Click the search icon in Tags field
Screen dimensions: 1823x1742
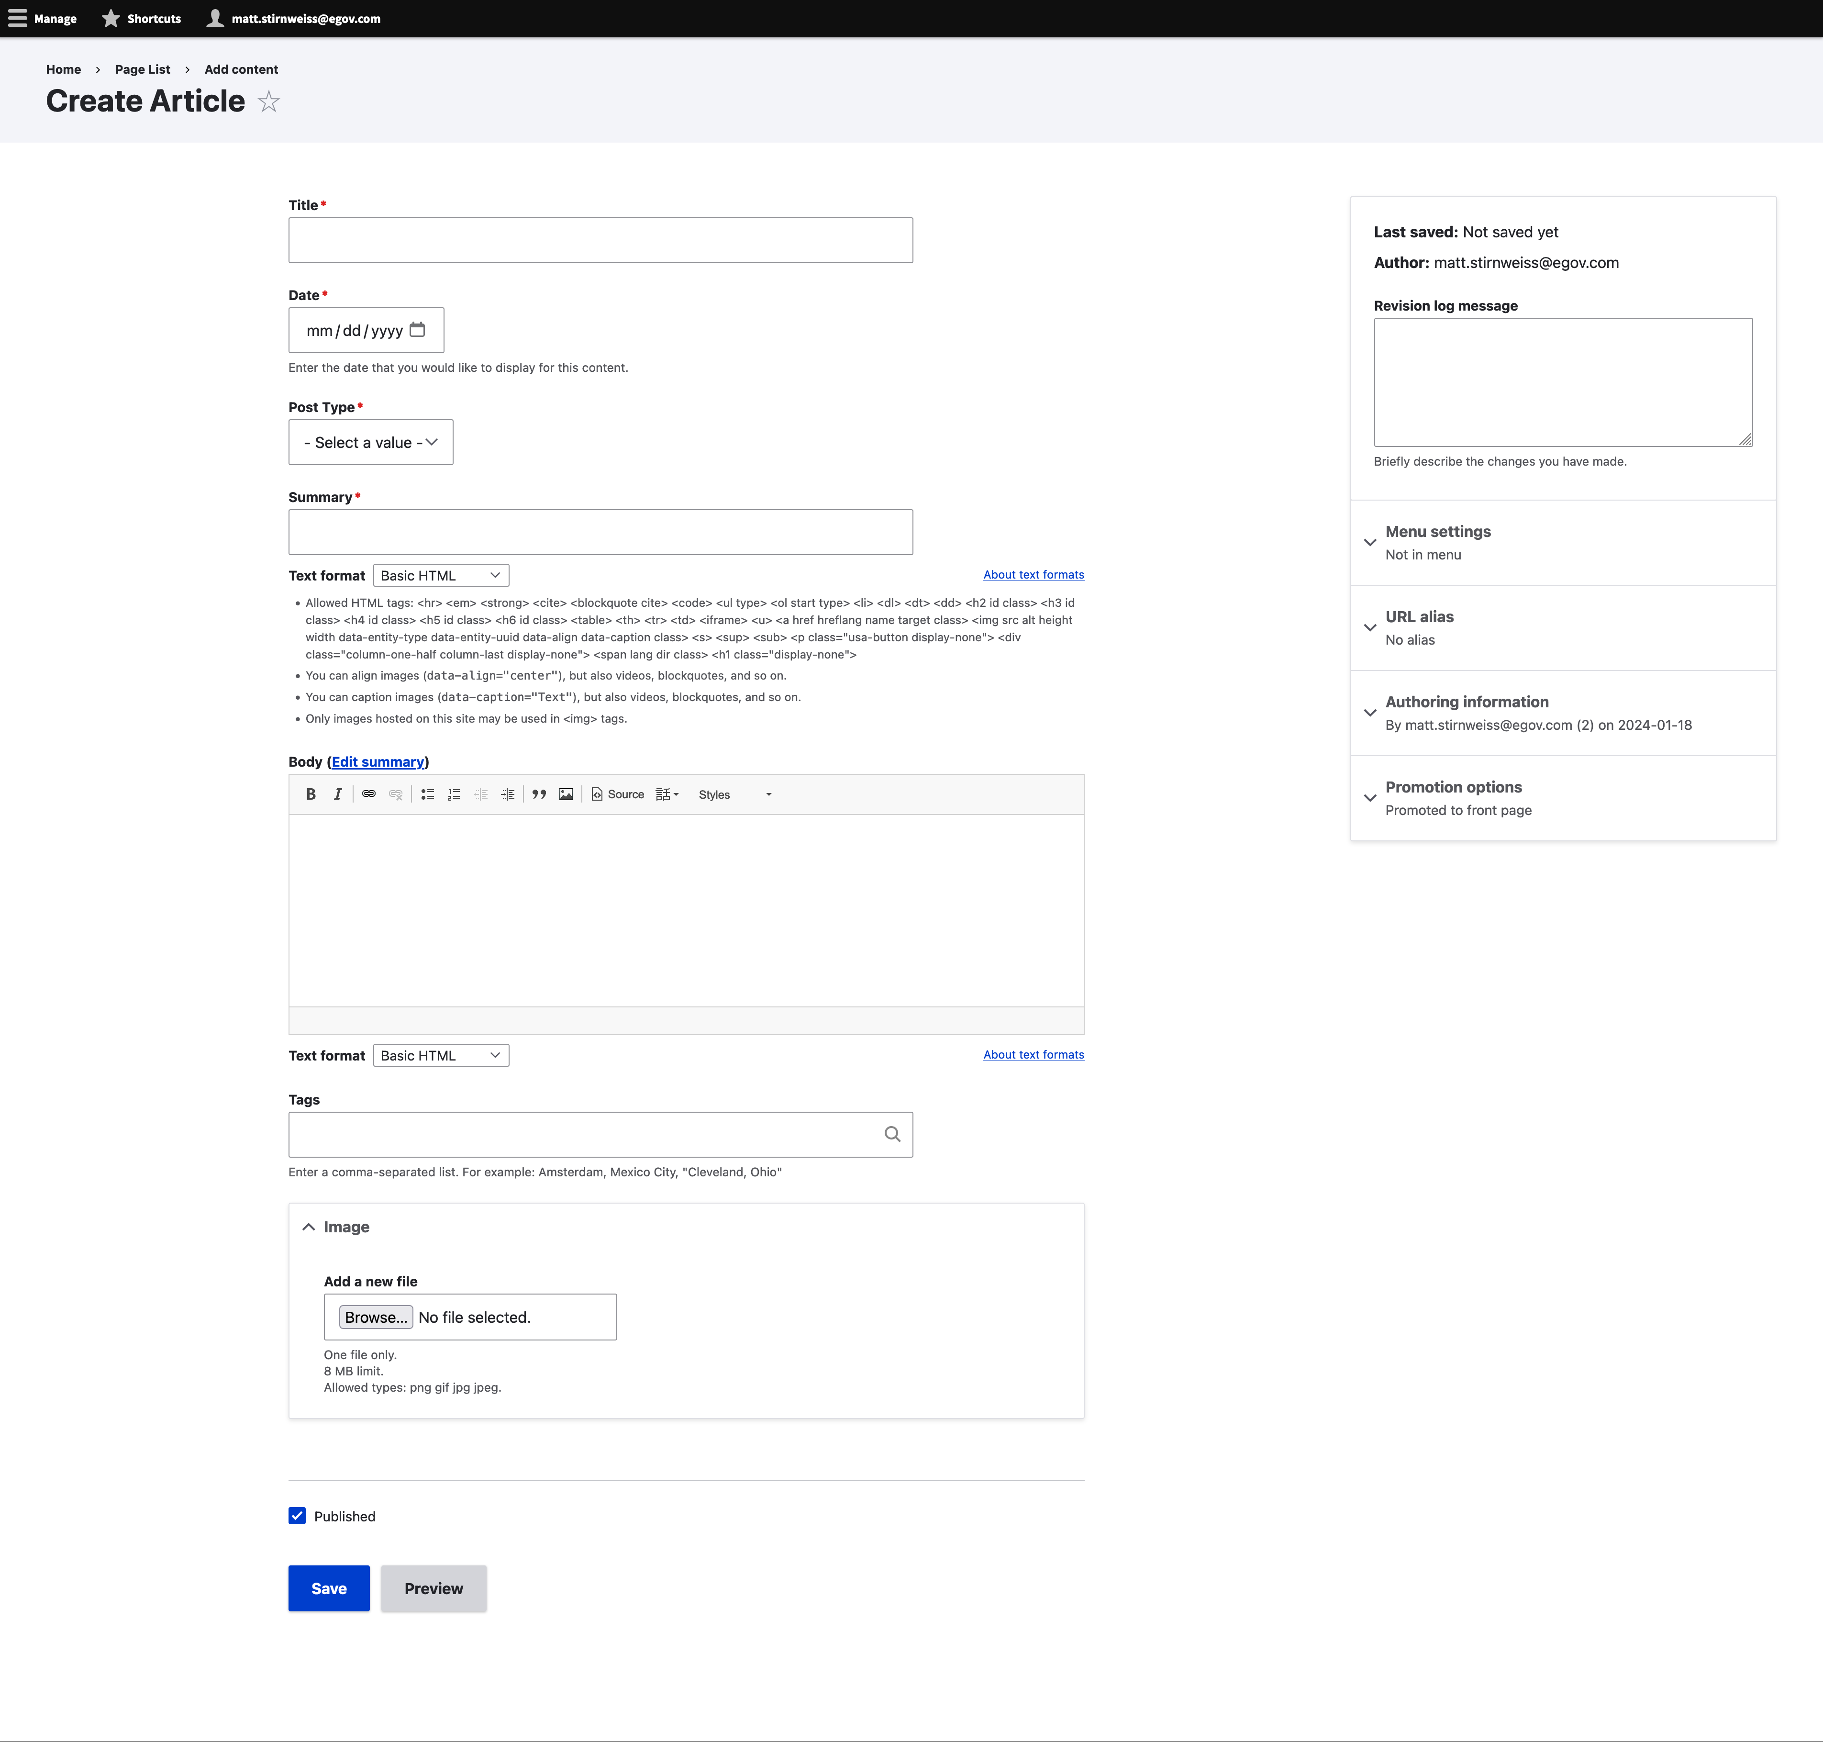coord(892,1134)
